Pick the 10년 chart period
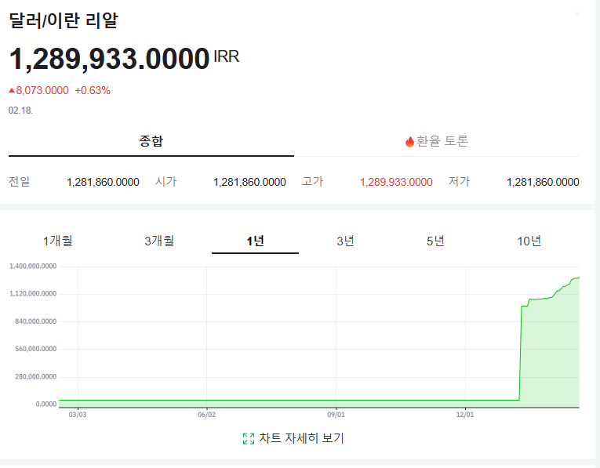This screenshot has height=468, width=600. pyautogui.click(x=529, y=241)
